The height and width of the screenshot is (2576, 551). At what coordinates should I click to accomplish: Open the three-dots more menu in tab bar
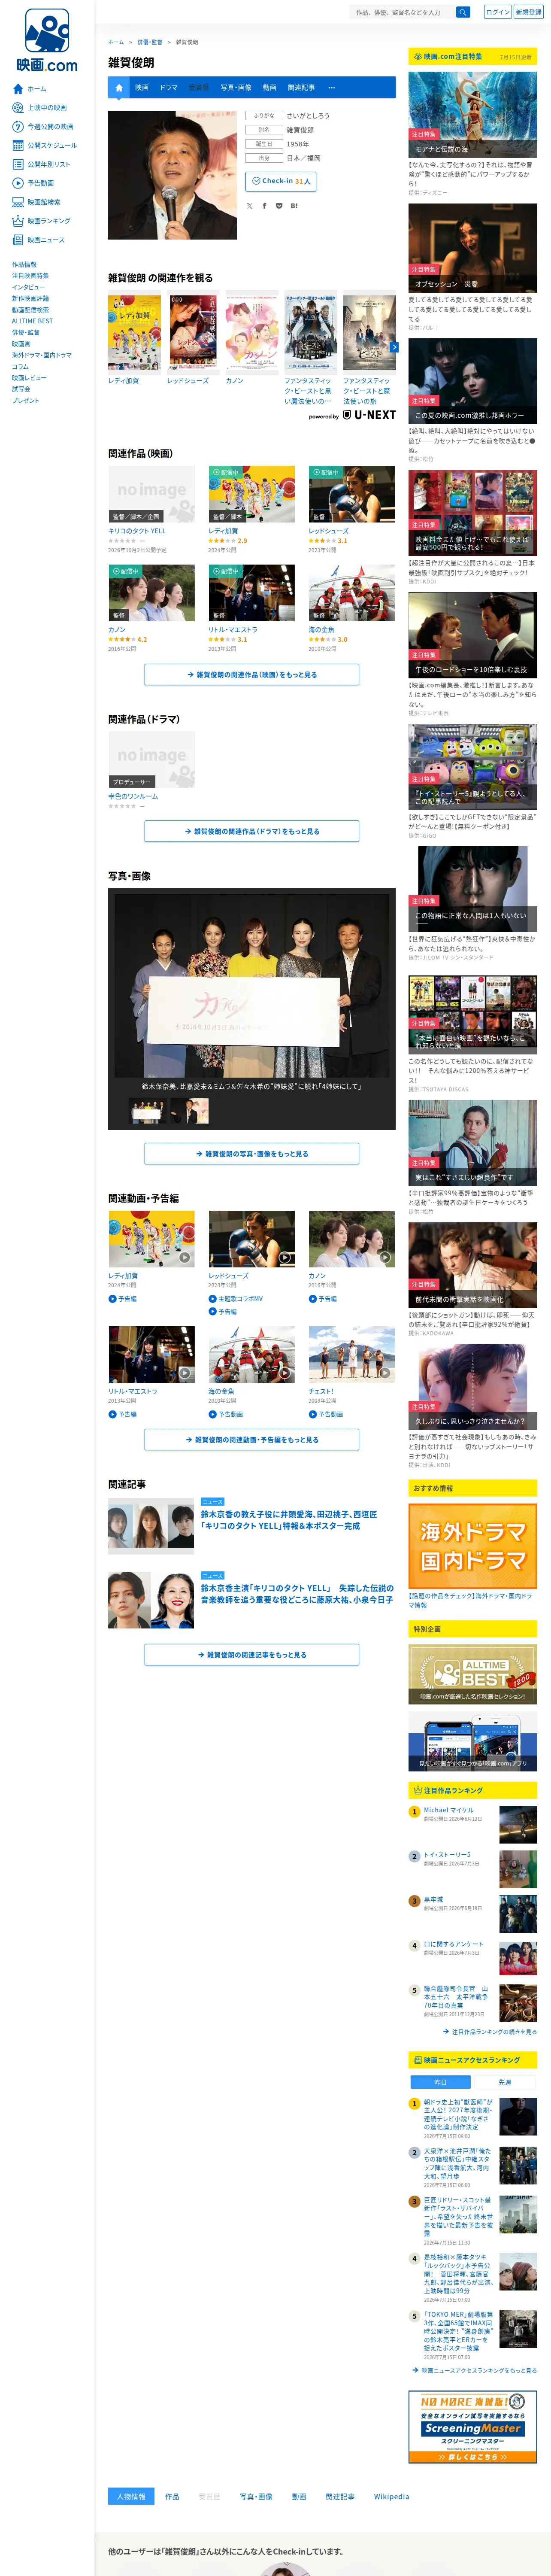[332, 88]
